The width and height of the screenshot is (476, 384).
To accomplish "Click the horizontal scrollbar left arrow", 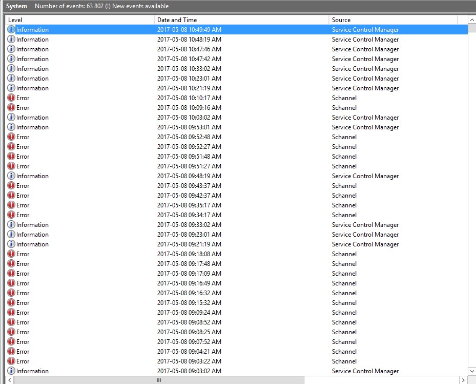I will [x=9, y=380].
